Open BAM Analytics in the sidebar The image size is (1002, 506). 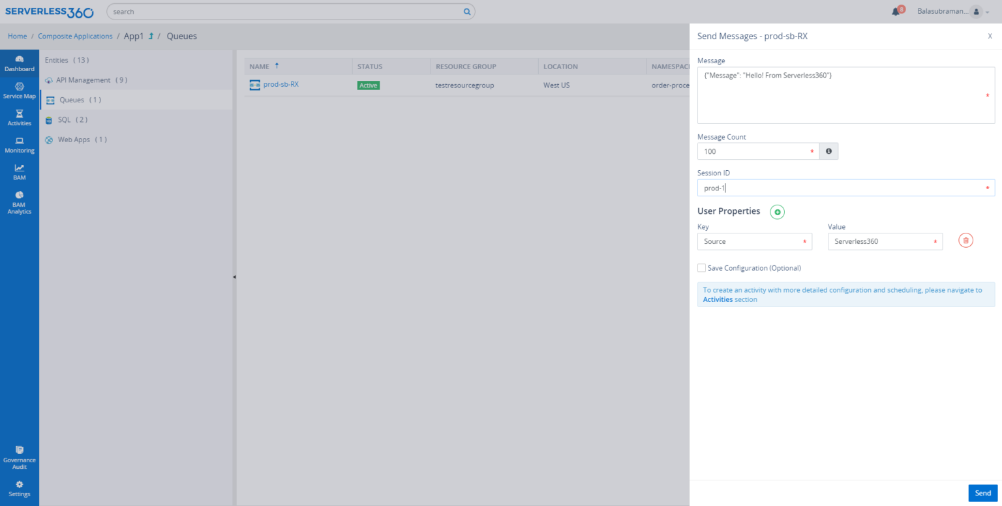[x=20, y=200]
